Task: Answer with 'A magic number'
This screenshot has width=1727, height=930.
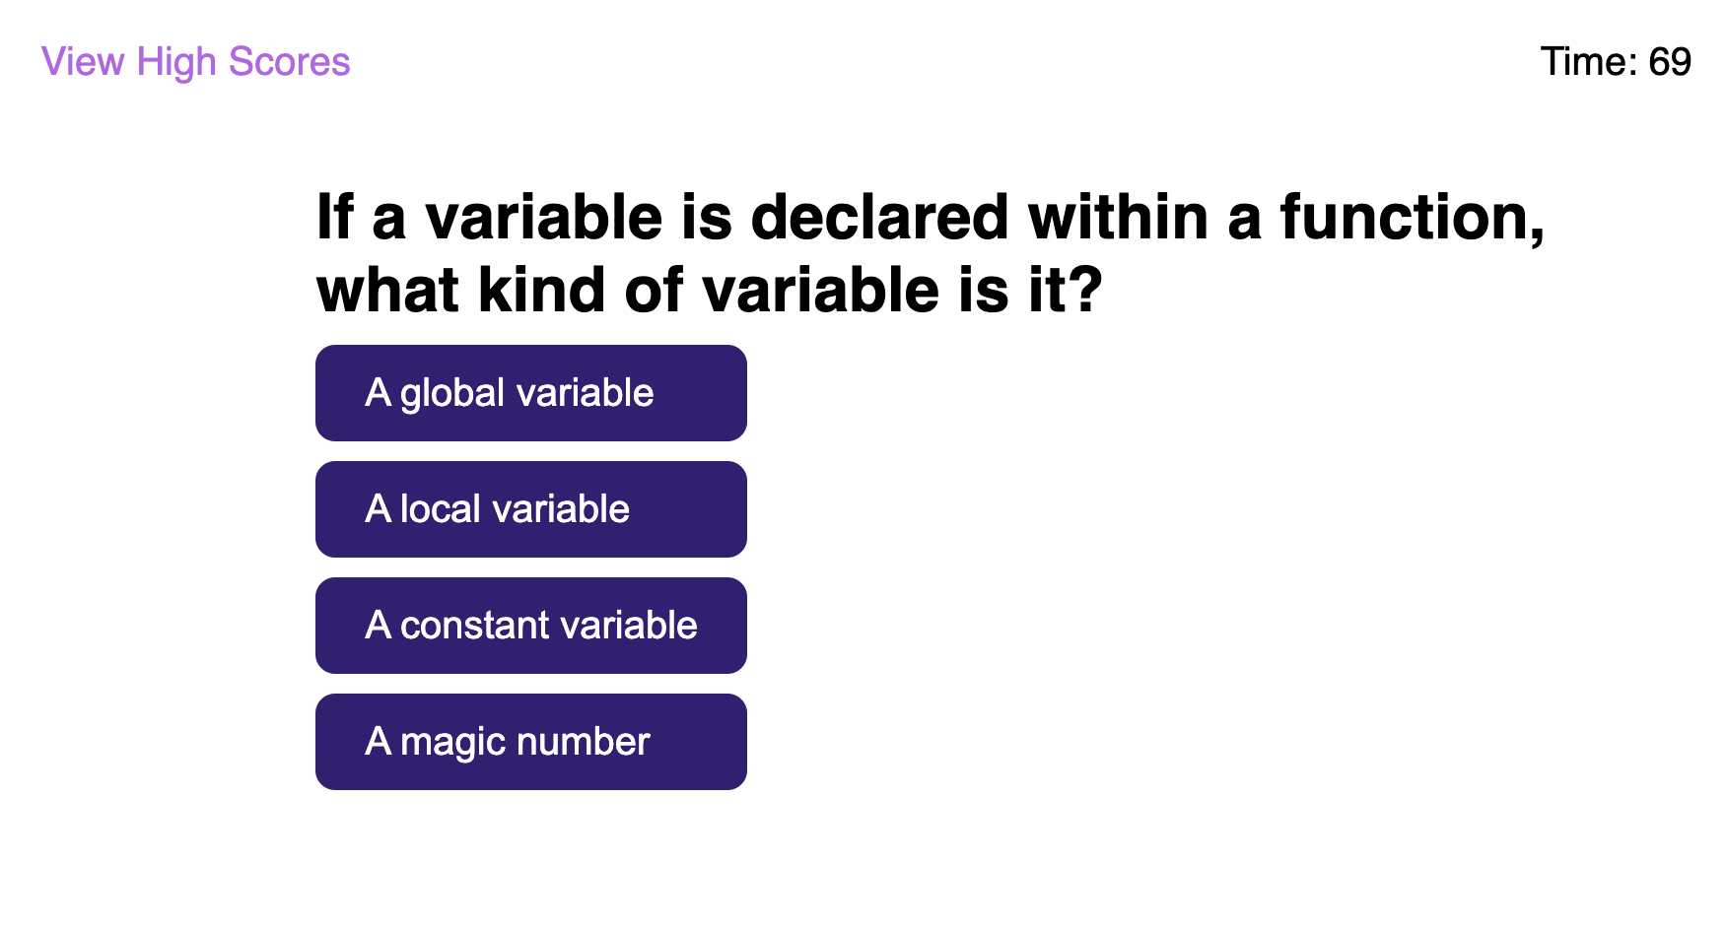Action: pos(530,742)
